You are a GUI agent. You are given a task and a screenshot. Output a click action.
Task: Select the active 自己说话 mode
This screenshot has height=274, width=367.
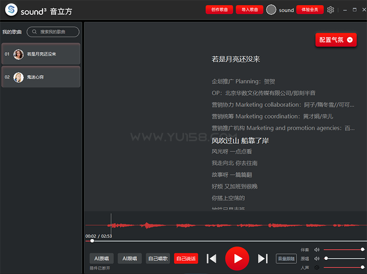pos(186,258)
